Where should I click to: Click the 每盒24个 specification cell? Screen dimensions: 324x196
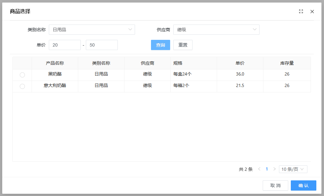[x=182, y=74]
